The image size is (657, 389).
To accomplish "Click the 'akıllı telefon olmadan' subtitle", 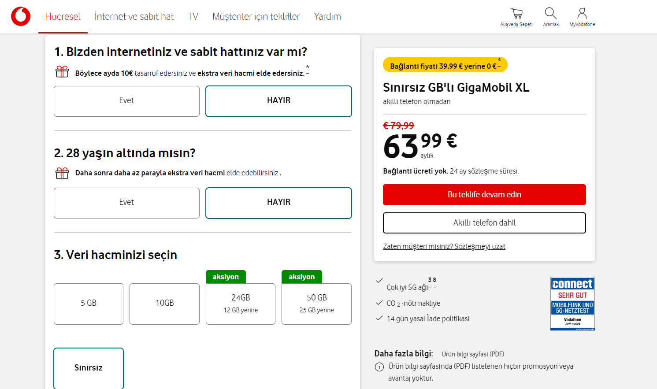I will tap(417, 102).
